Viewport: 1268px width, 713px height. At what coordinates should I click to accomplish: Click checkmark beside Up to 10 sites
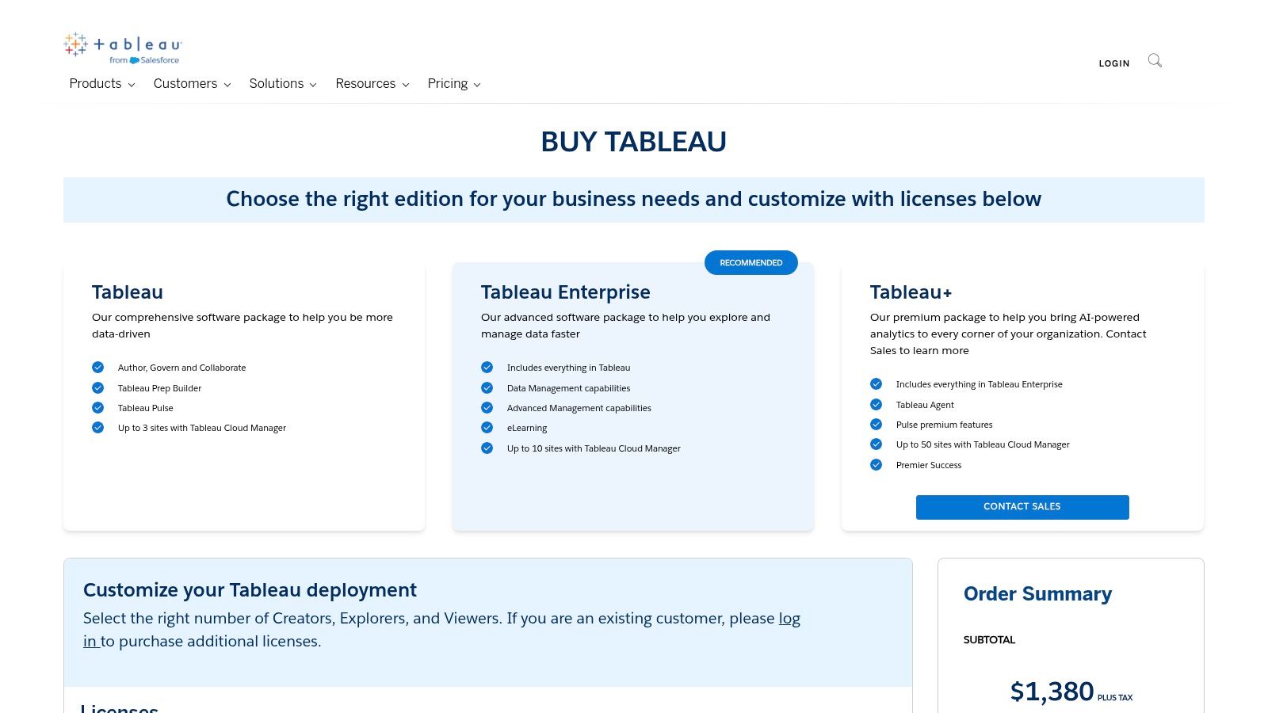click(487, 448)
